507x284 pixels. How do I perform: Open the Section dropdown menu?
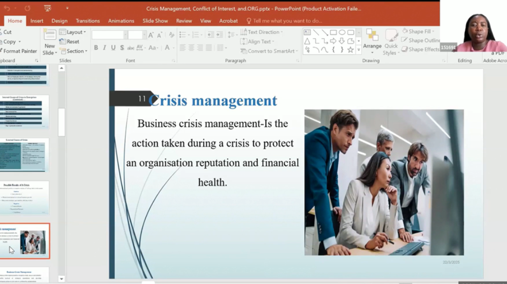(74, 51)
